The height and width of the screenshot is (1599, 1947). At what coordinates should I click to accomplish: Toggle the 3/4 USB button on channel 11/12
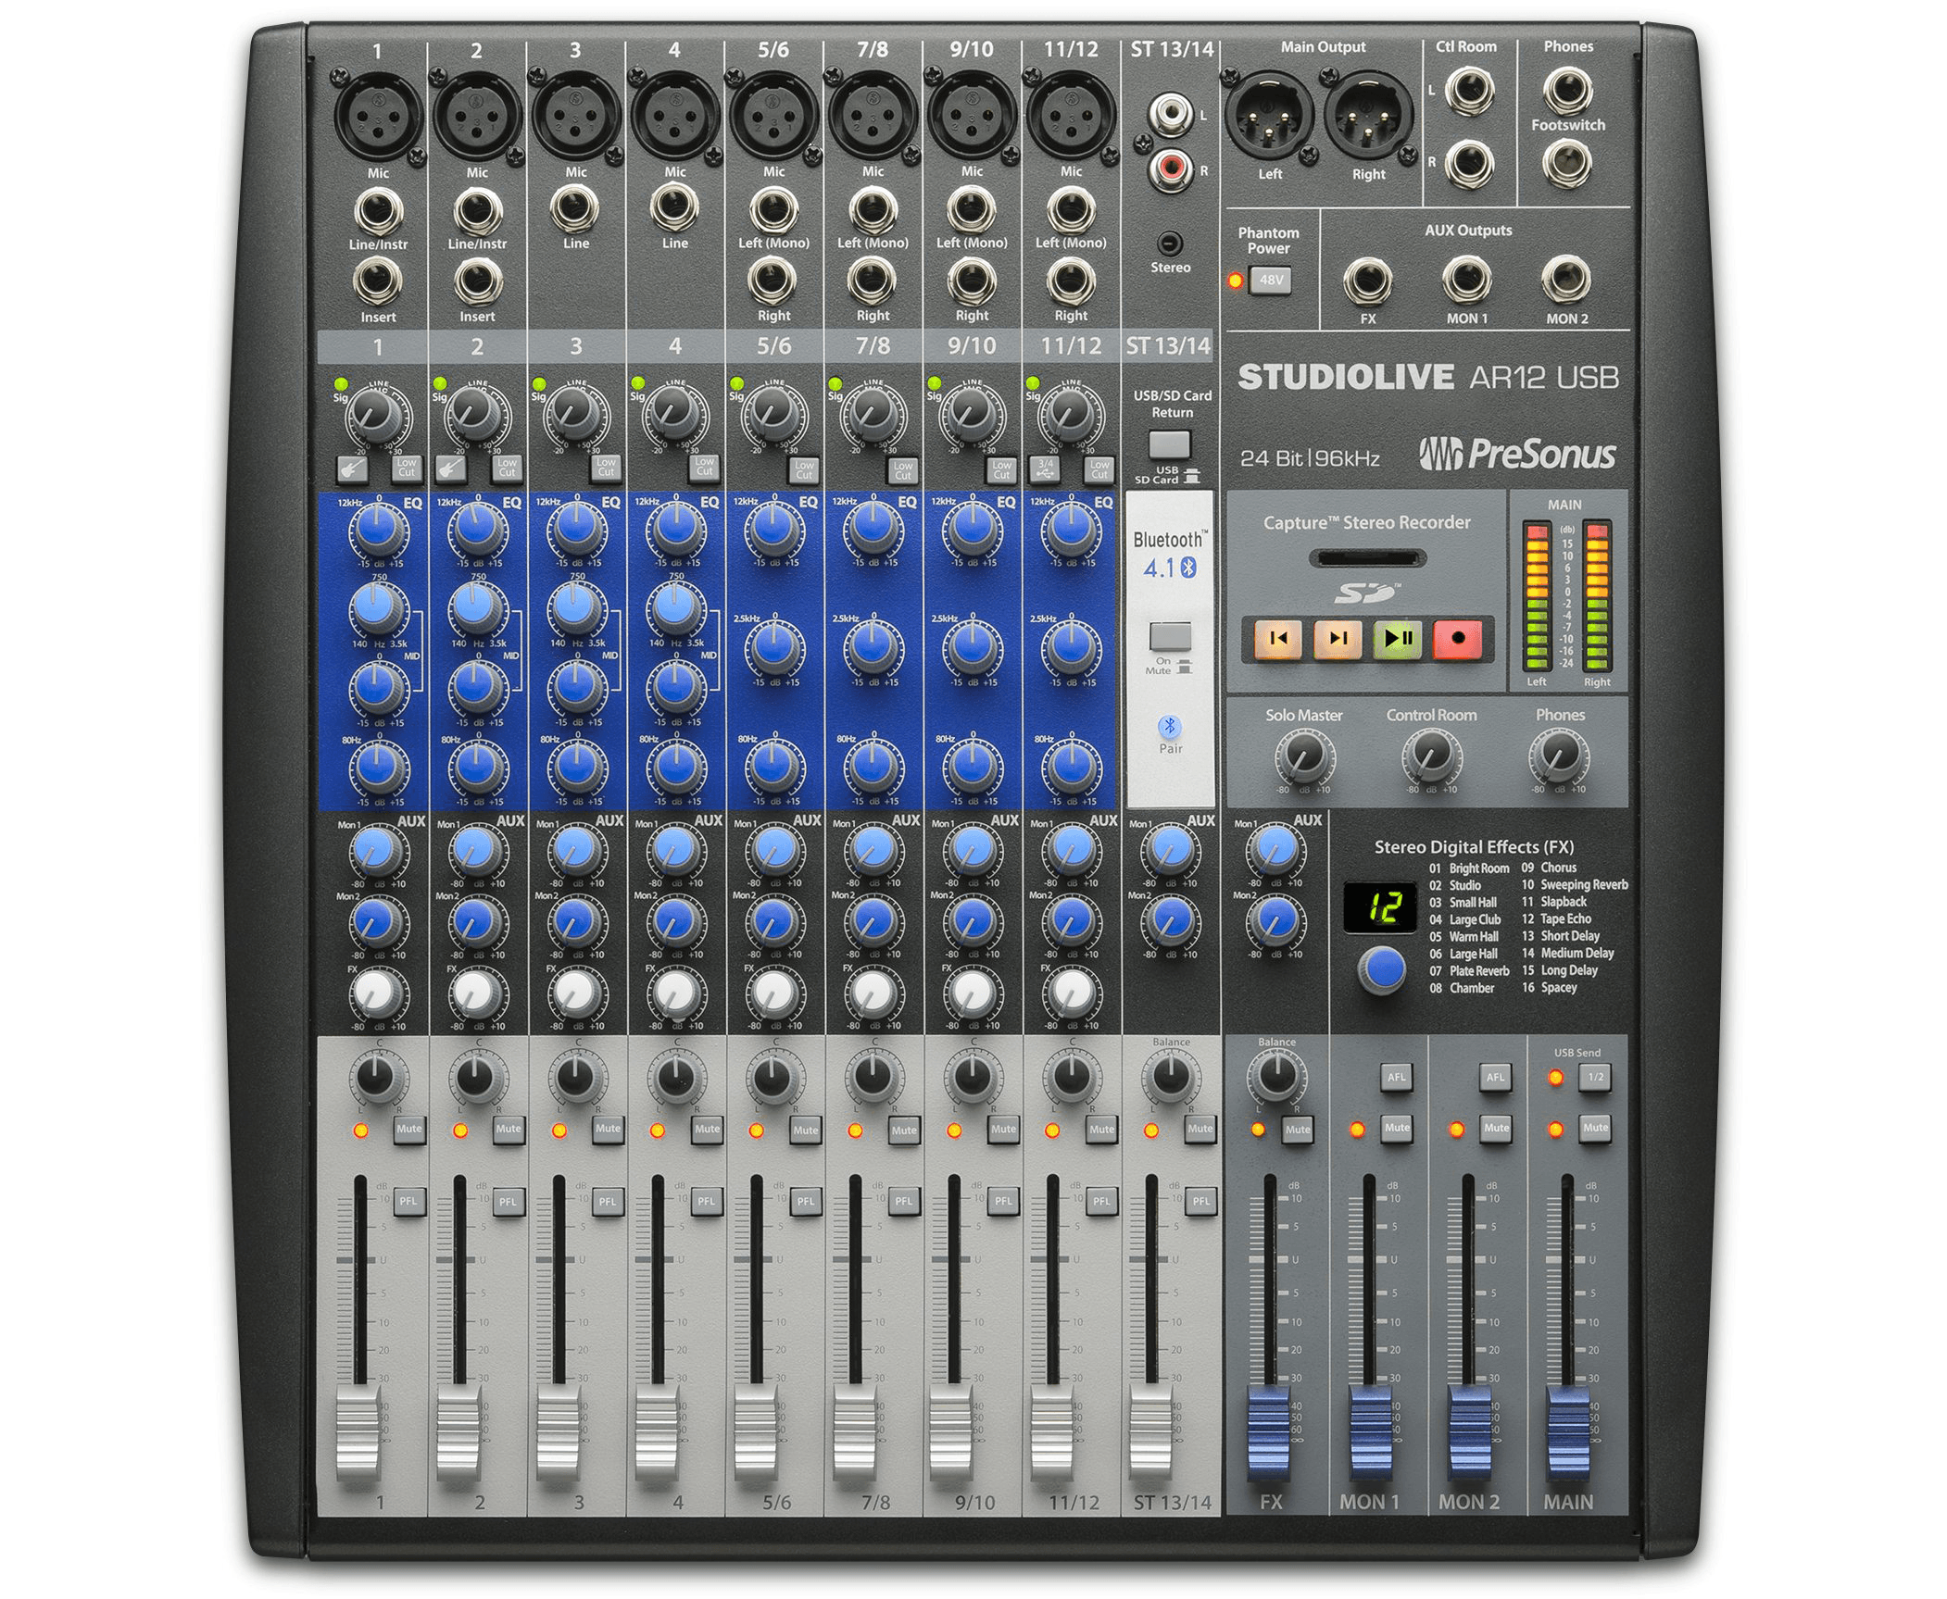(1045, 468)
